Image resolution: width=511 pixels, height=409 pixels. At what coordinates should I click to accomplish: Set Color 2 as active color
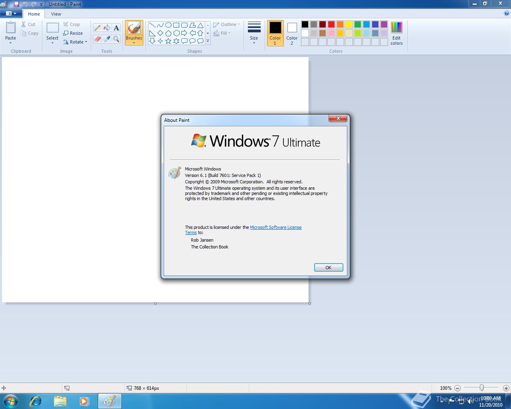click(292, 33)
